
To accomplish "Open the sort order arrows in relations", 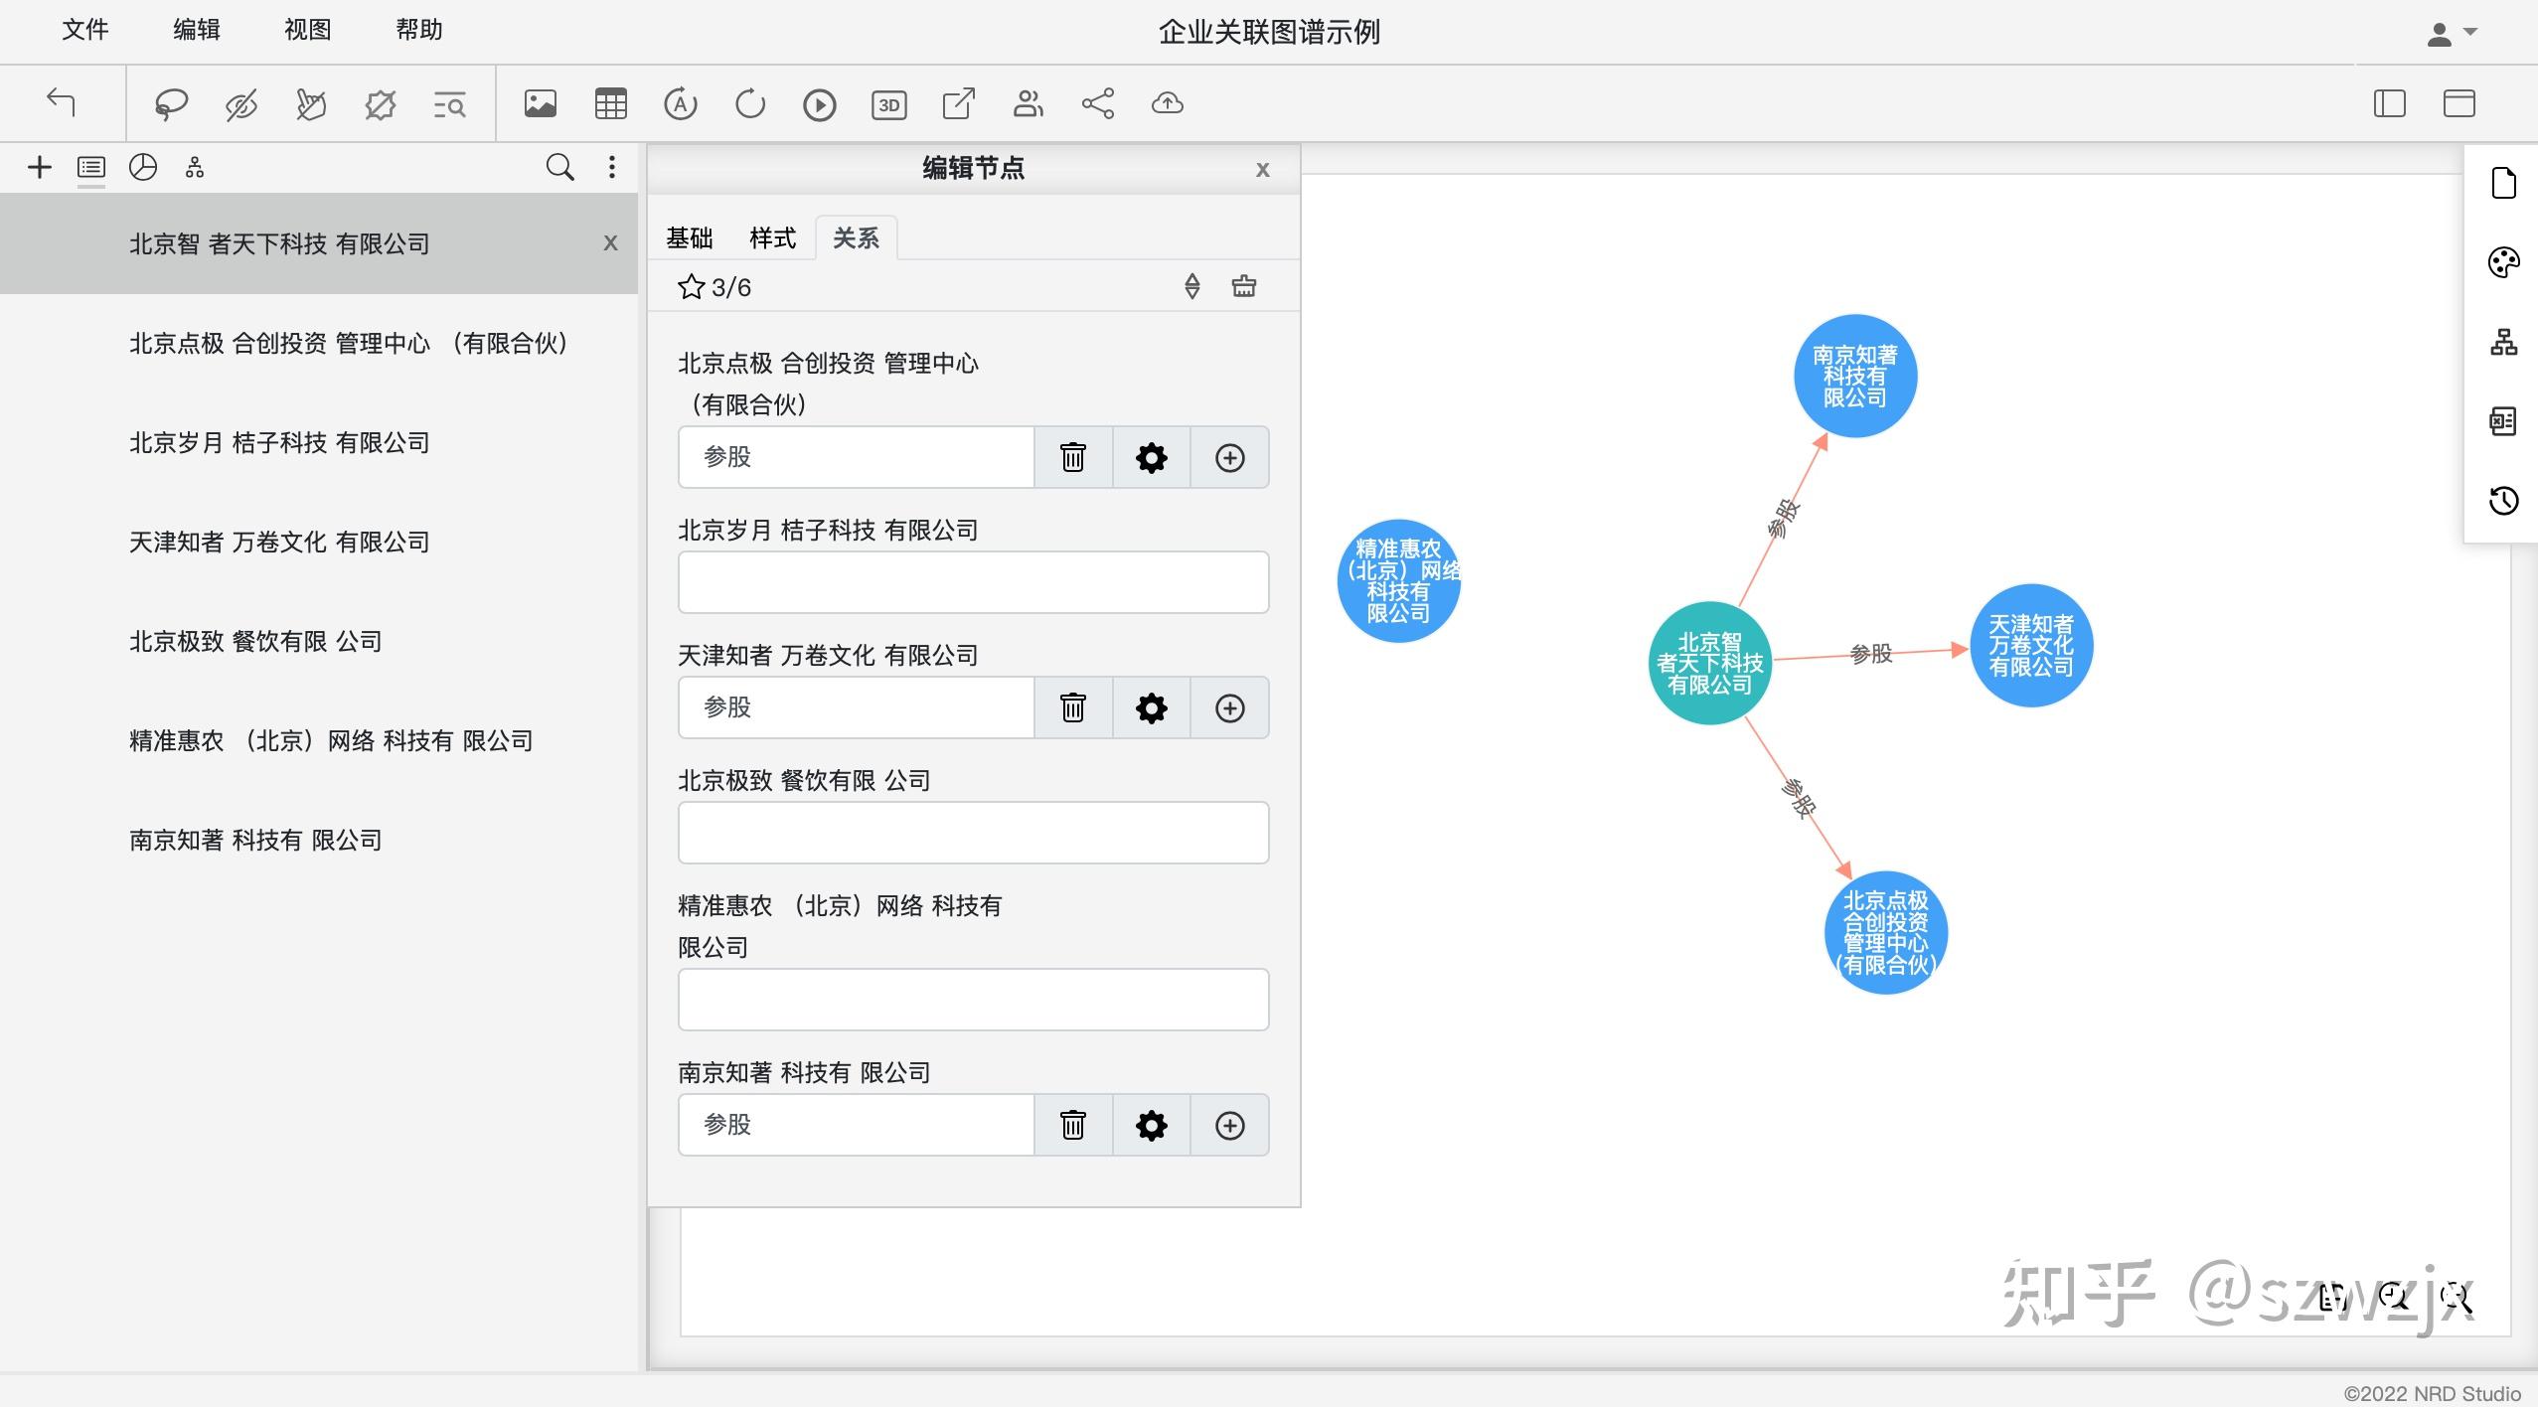I will pos(1191,287).
